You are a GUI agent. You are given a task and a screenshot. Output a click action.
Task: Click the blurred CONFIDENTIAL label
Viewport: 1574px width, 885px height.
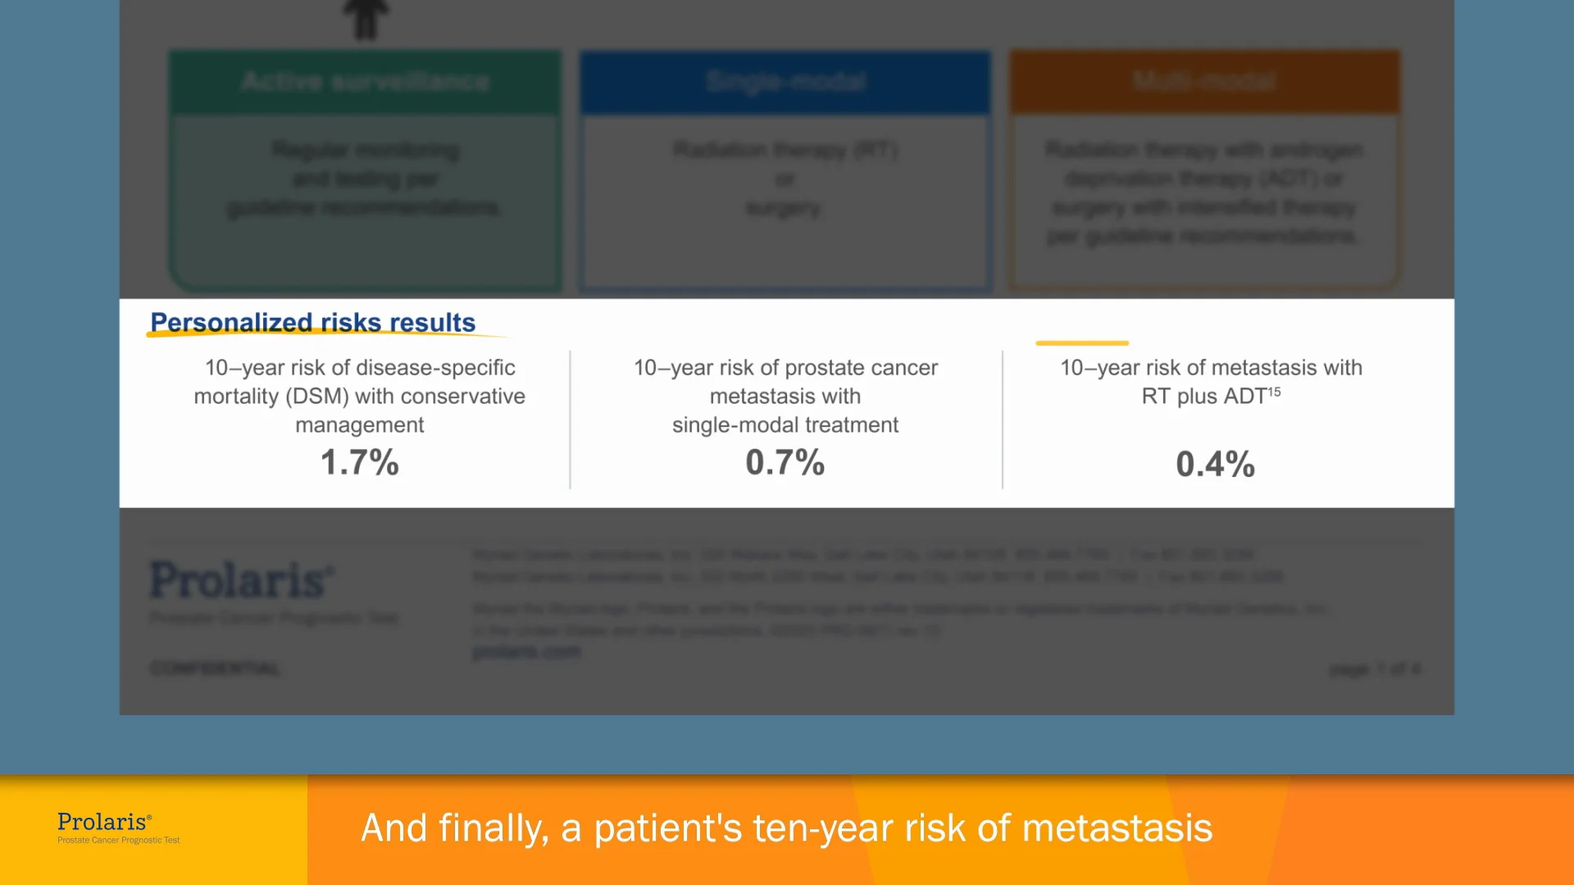tap(216, 669)
